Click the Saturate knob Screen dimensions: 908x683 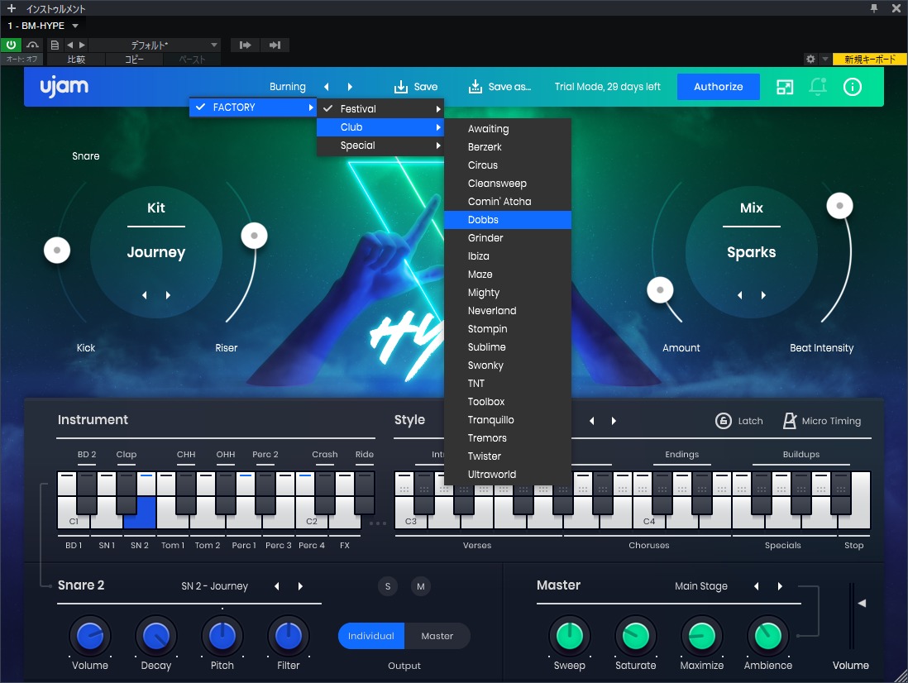pos(635,636)
